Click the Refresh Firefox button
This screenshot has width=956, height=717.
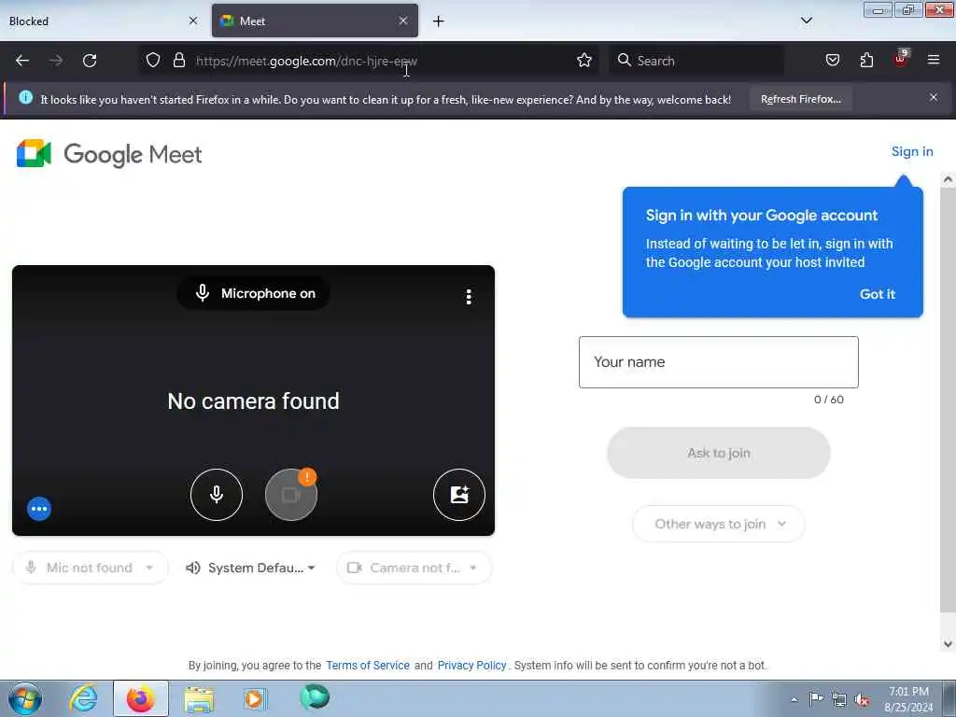coord(800,99)
